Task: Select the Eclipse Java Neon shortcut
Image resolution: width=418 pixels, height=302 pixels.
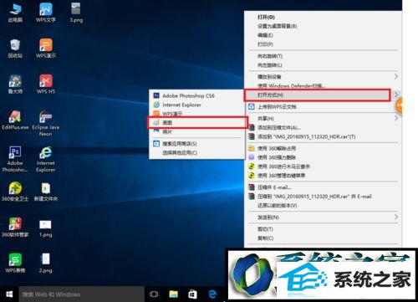Action: (46, 123)
